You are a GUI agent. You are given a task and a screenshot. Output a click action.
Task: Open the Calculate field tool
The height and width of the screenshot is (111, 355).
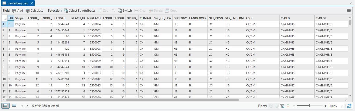click(x=34, y=11)
